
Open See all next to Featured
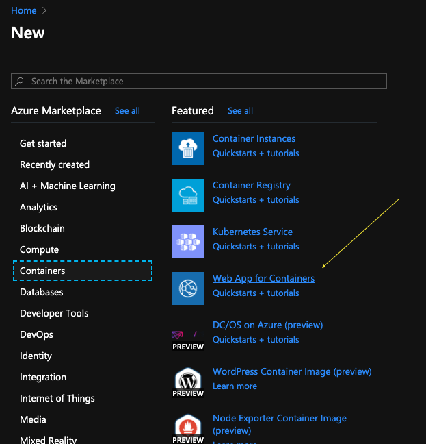[x=241, y=111]
